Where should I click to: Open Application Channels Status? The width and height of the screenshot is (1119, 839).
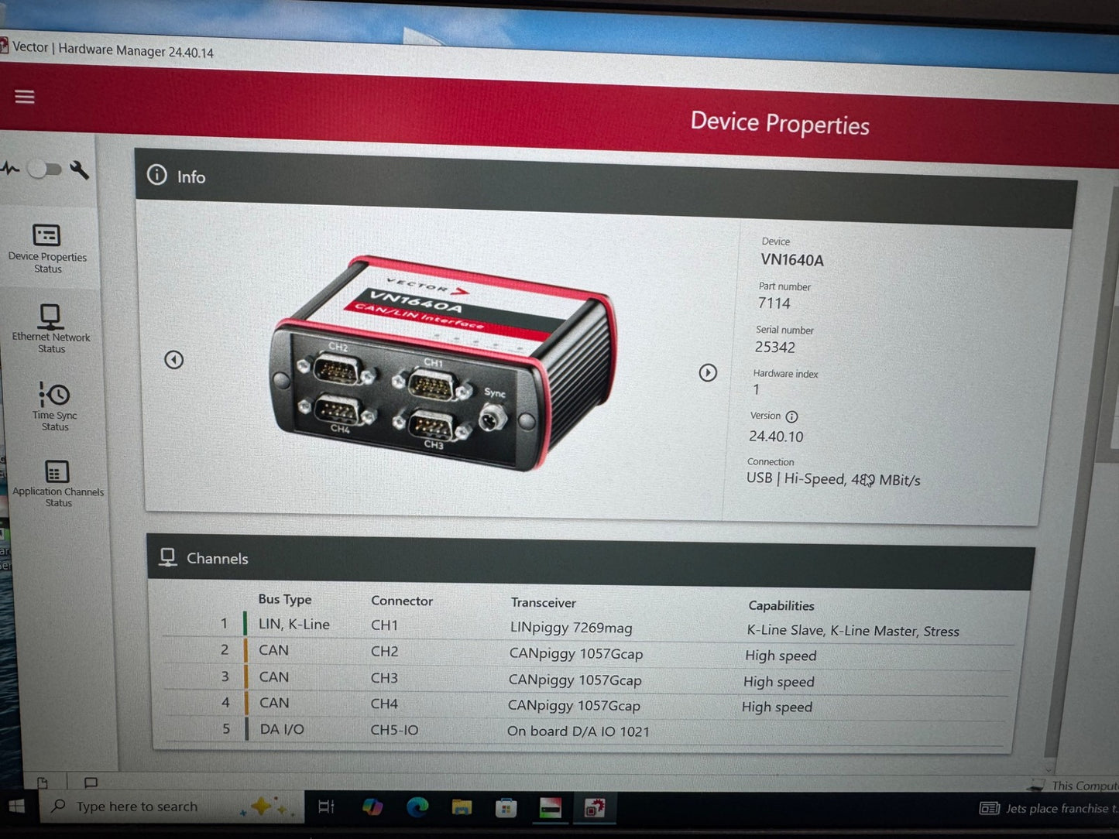point(58,484)
